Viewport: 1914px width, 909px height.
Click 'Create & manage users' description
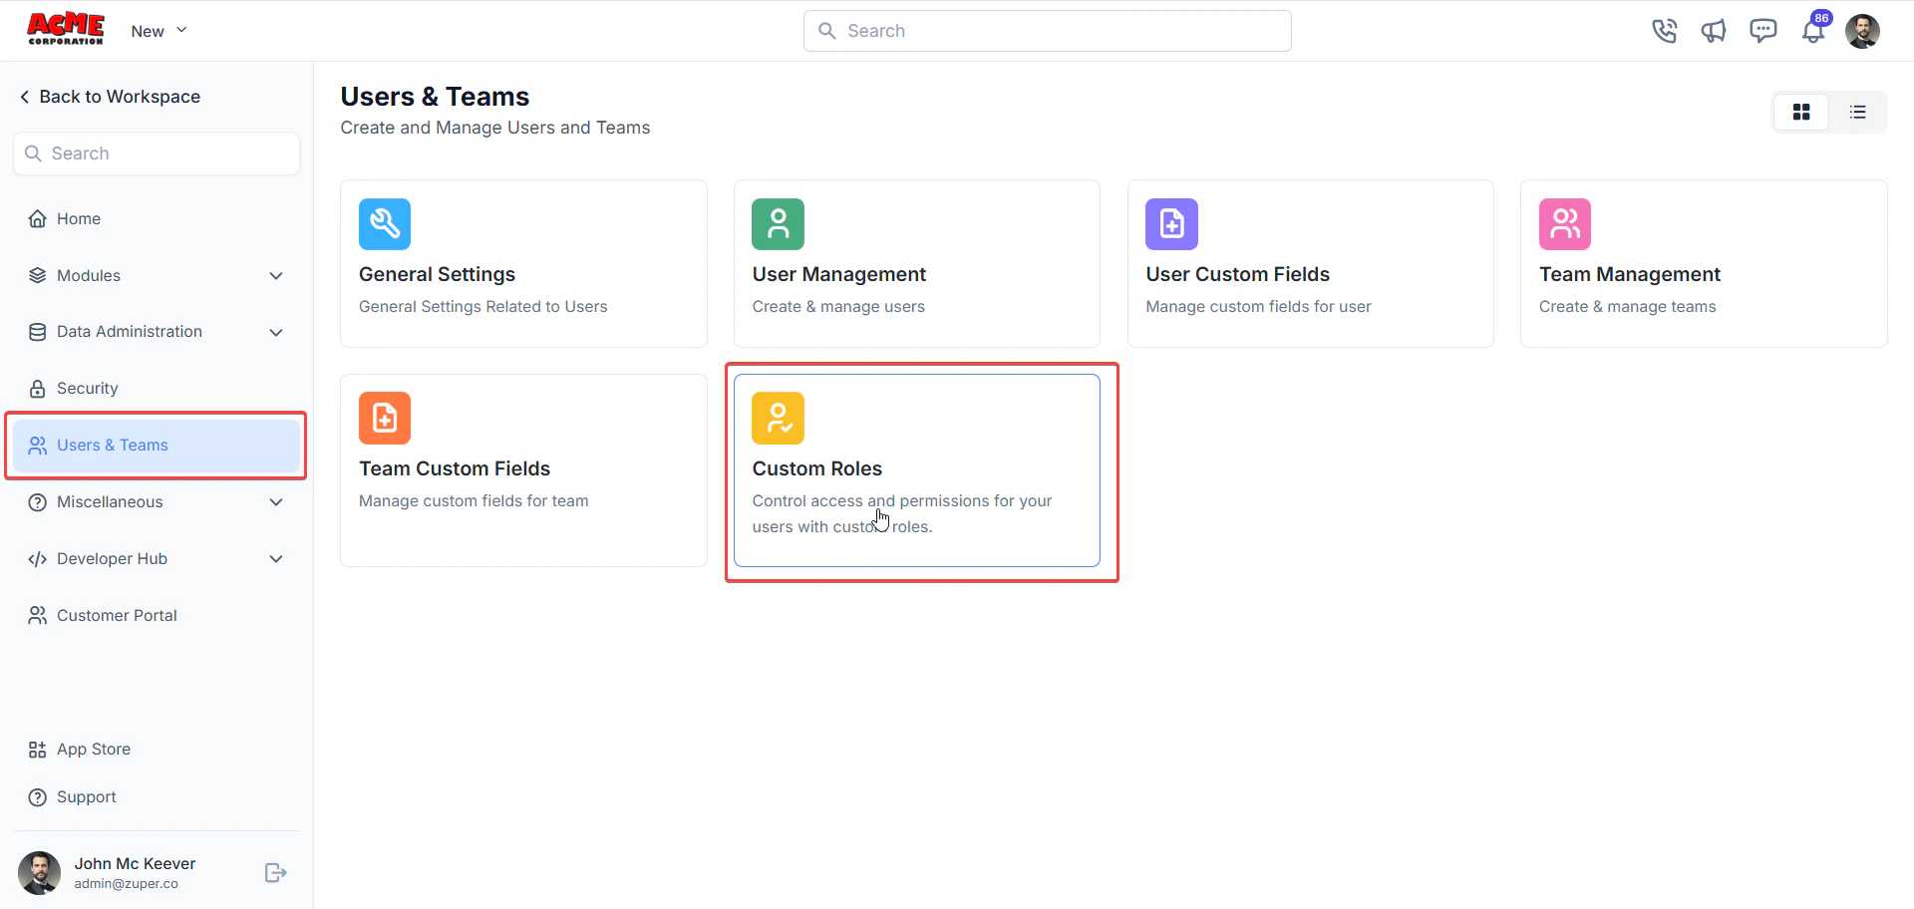tap(838, 307)
